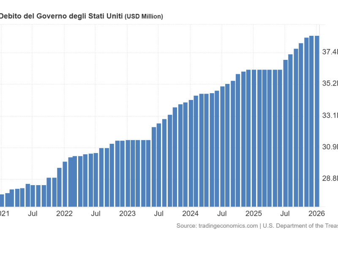The height and width of the screenshot is (253, 338).
Task: Click the '(USD Million)' subtitle label
Action: pos(144,17)
